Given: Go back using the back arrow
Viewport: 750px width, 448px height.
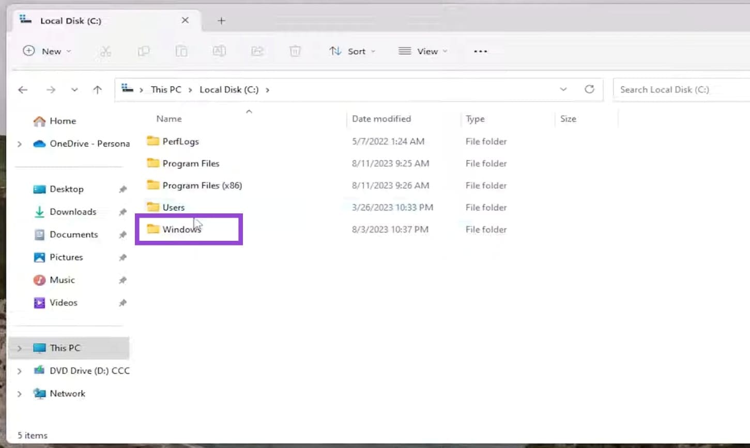Looking at the screenshot, I should (x=22, y=89).
